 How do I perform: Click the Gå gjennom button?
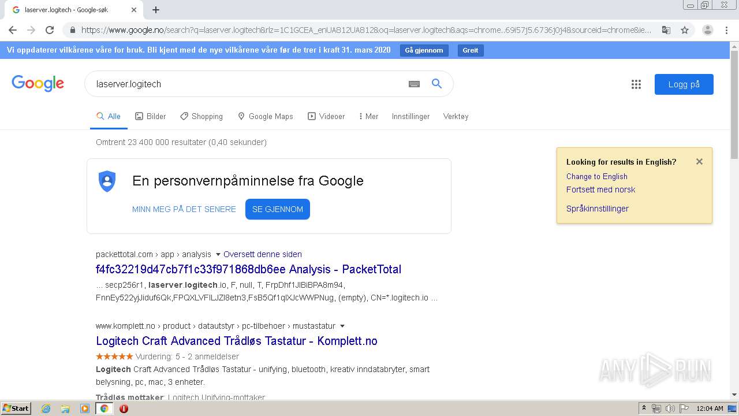[424, 50]
